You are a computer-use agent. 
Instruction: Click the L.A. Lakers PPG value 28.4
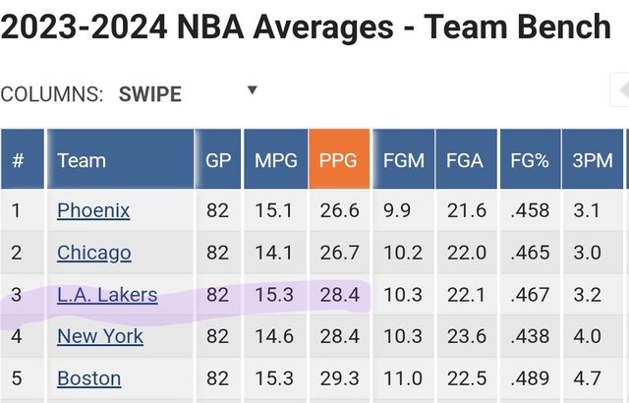338,295
